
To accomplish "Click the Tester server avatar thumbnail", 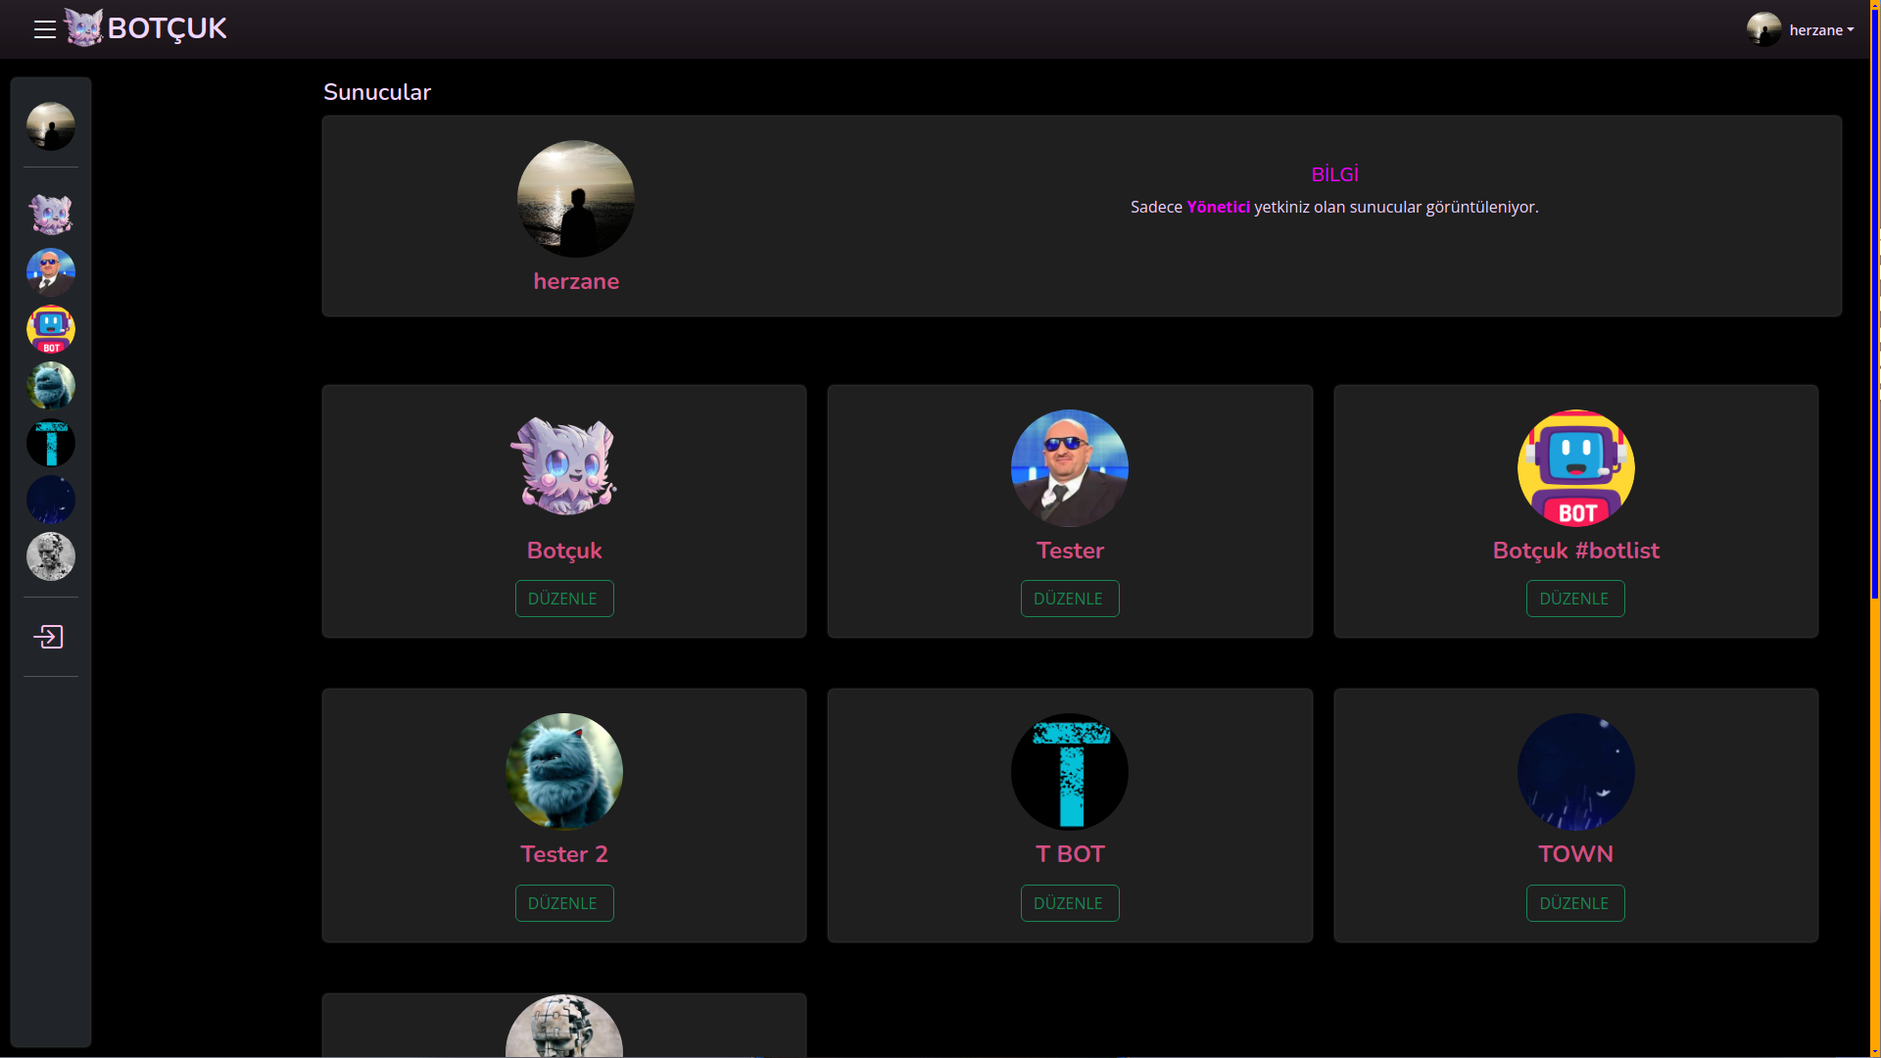I will click(1069, 468).
